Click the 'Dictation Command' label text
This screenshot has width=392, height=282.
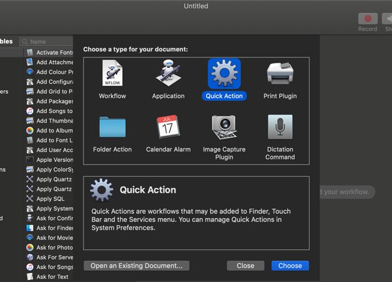click(x=280, y=153)
